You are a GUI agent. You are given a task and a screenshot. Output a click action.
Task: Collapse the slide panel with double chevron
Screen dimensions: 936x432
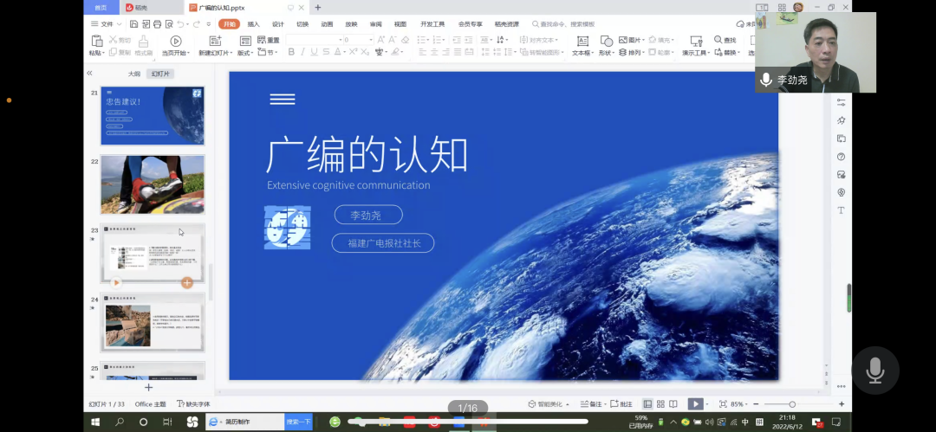[89, 74]
